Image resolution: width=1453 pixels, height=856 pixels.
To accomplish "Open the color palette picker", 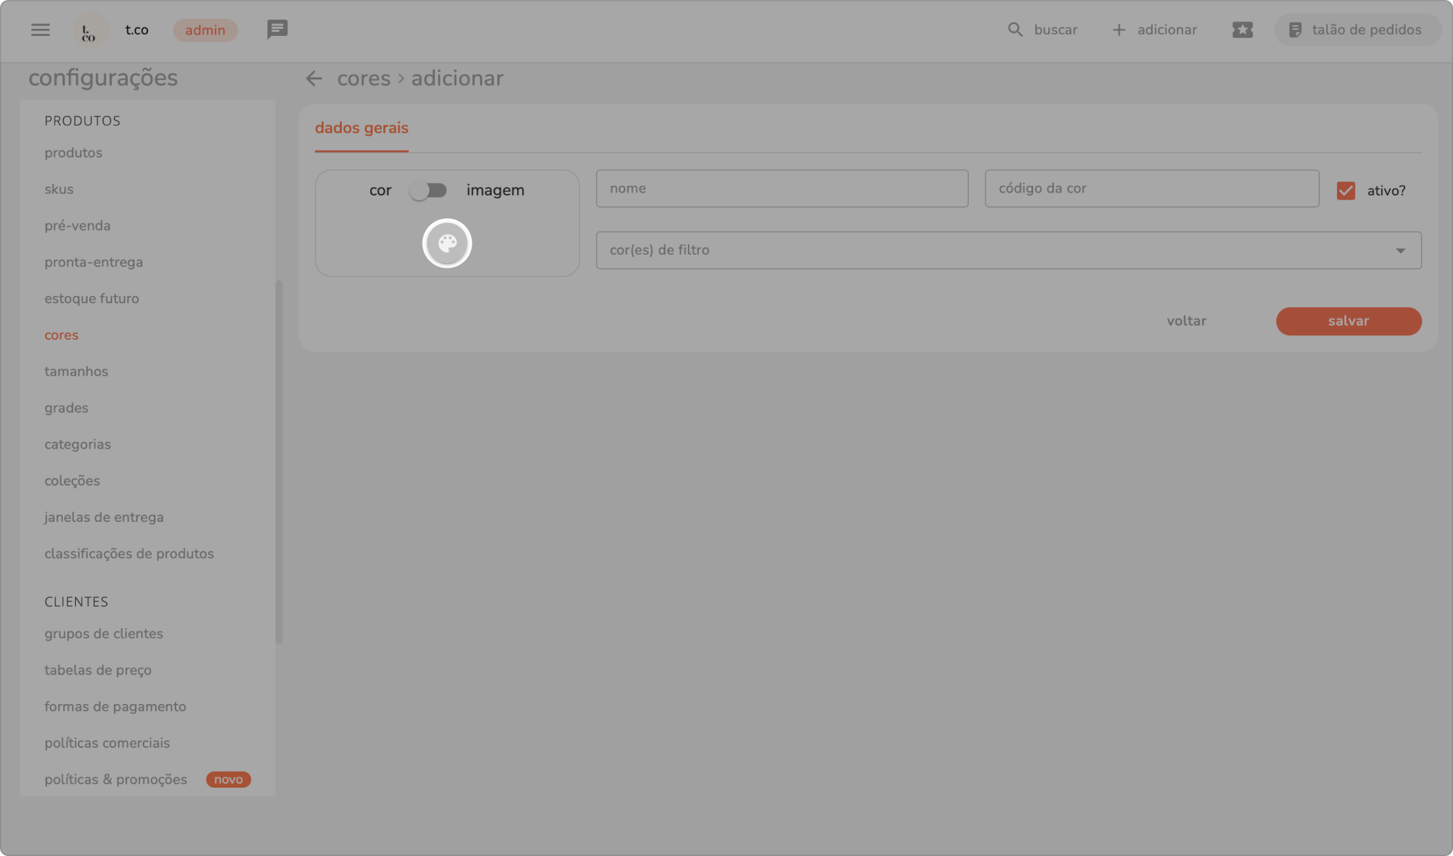I will coord(447,243).
